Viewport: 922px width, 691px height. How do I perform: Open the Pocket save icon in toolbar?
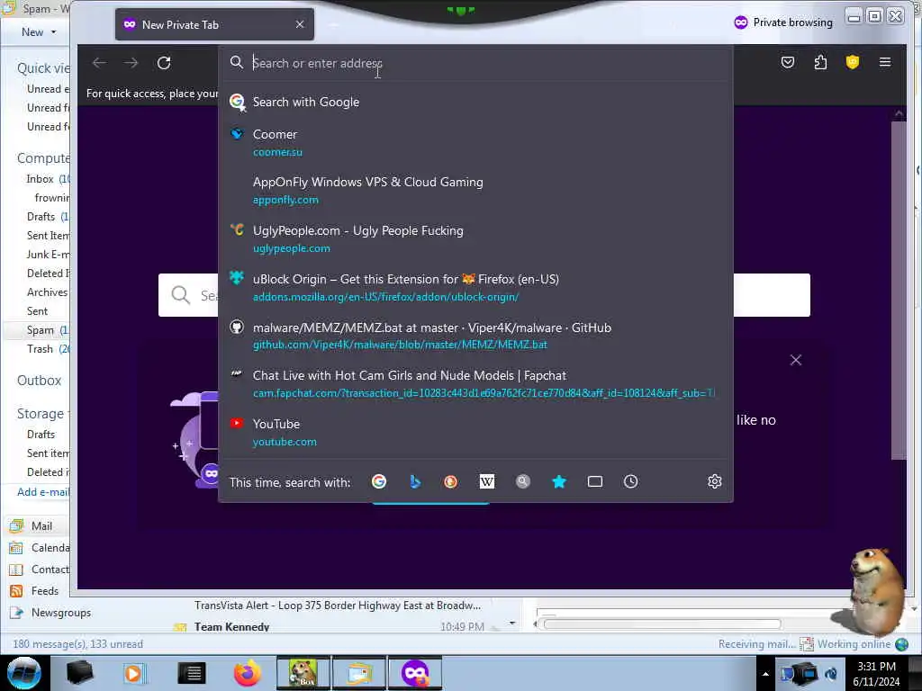[x=788, y=62]
